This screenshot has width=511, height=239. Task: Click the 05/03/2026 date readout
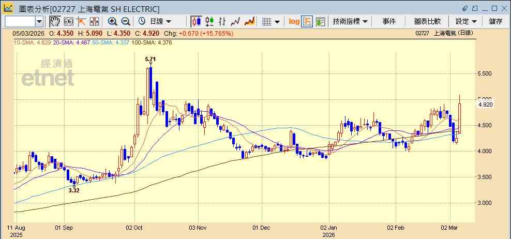[29, 34]
